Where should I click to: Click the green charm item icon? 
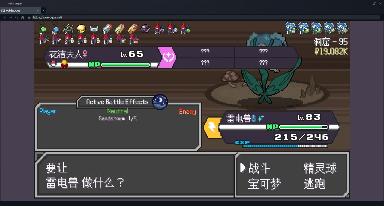43,28
